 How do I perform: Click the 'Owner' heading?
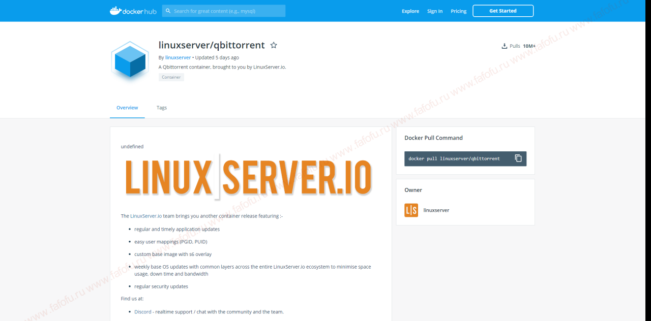413,190
